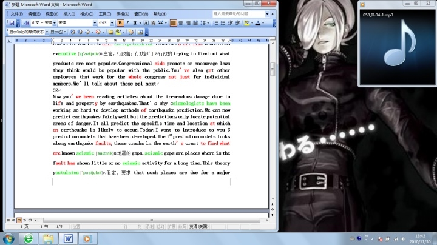The image size is (437, 245).
Task: Toggle Track Changes icon
Action: [131, 32]
